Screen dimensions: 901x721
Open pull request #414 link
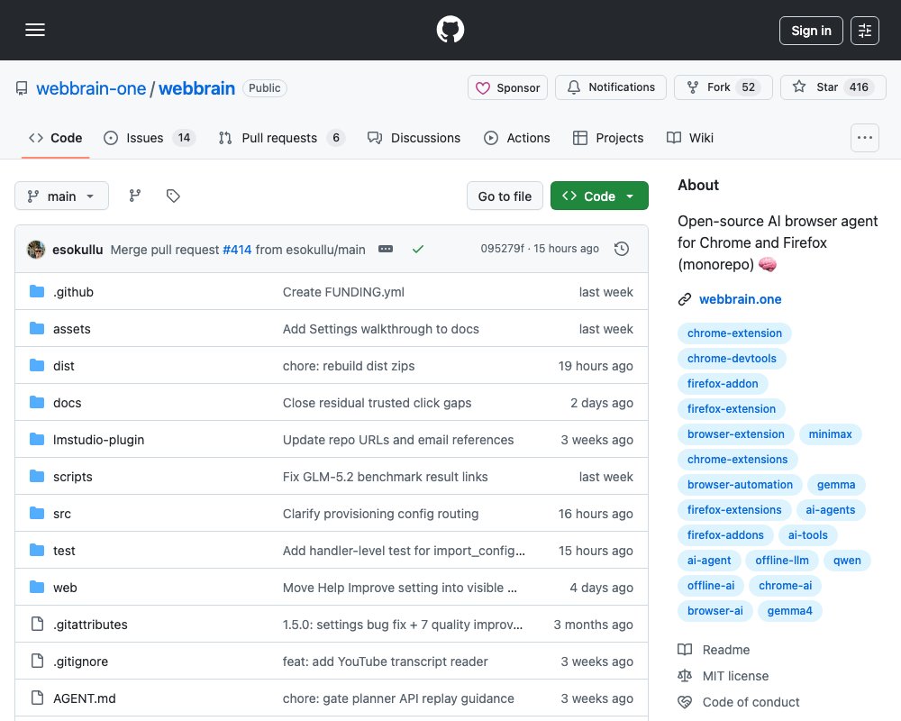pyautogui.click(x=237, y=250)
